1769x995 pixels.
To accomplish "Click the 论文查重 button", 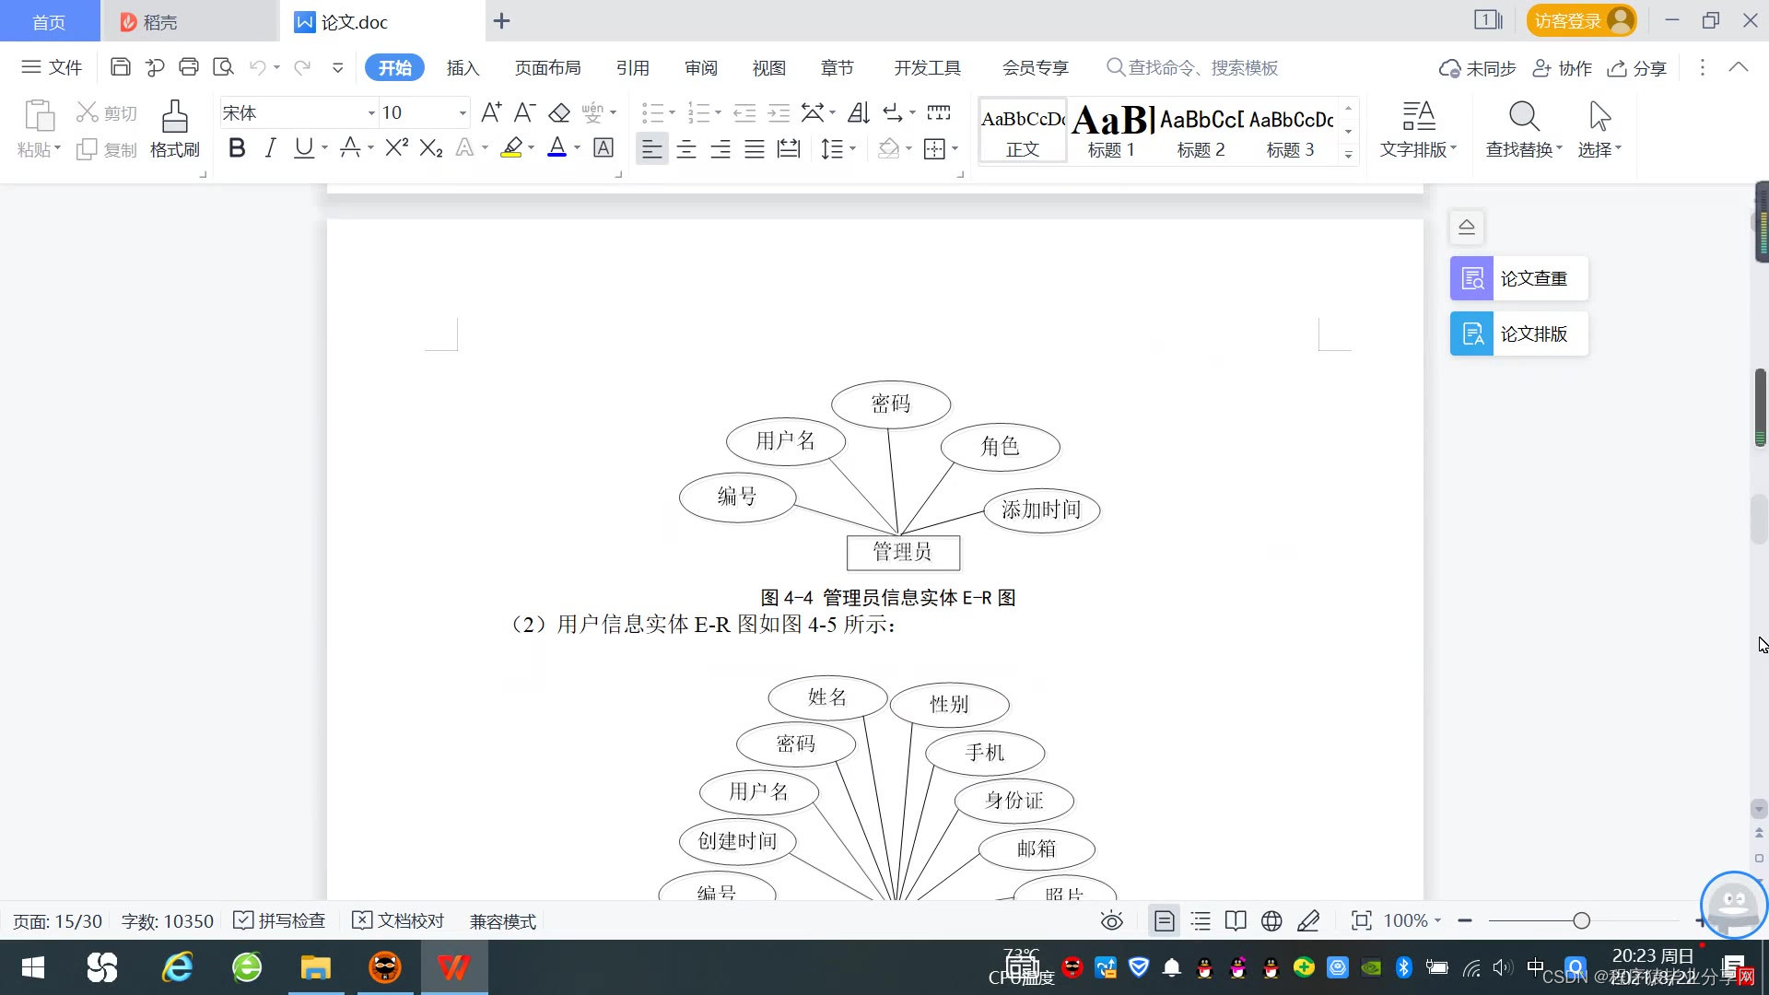I will coord(1518,278).
